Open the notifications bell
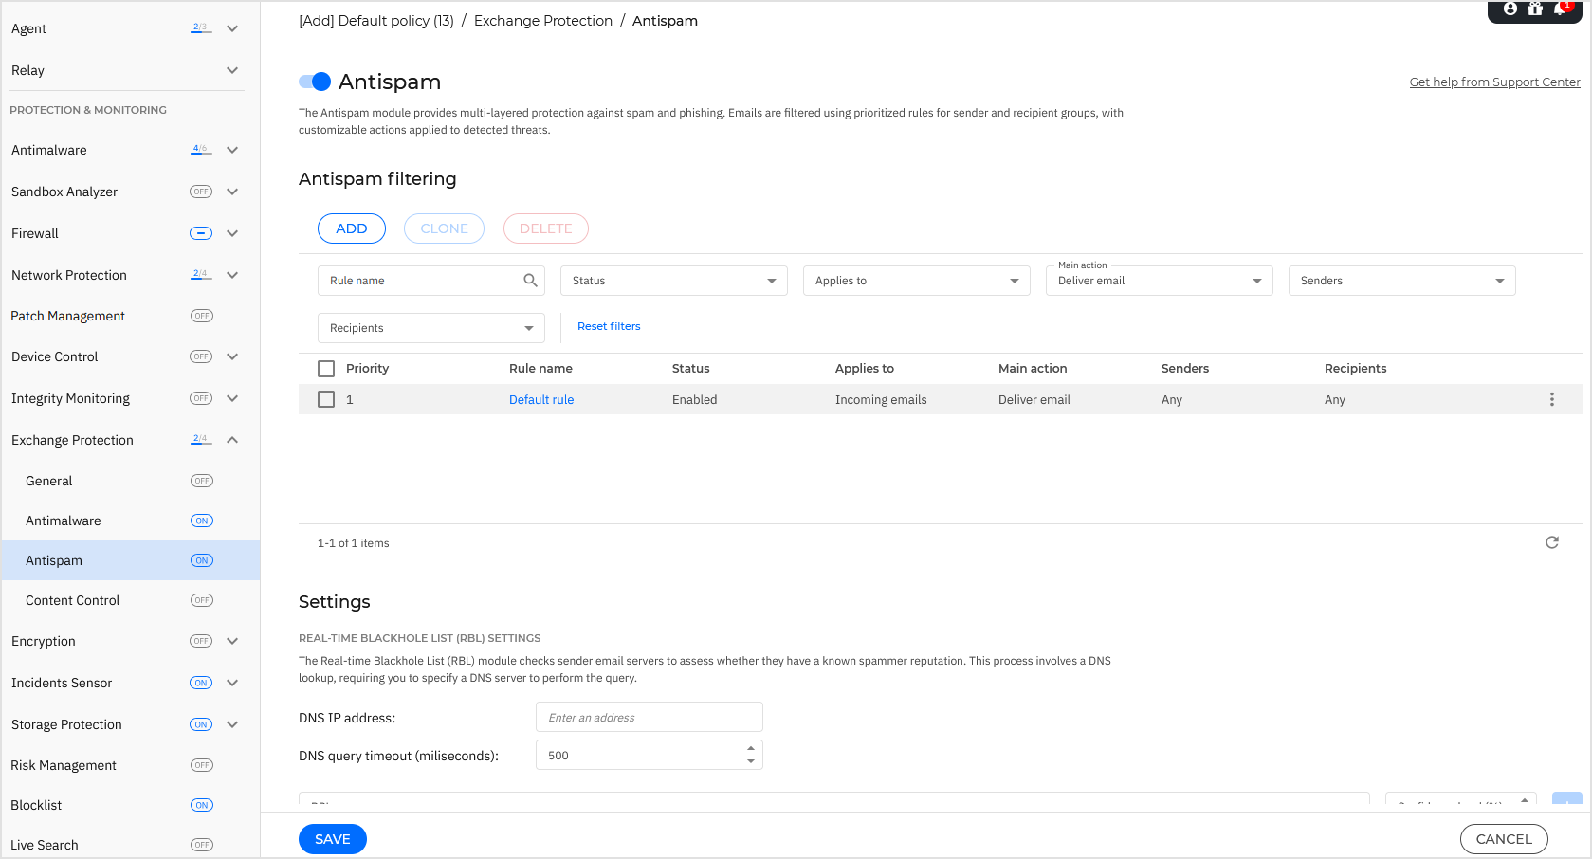 [x=1560, y=9]
